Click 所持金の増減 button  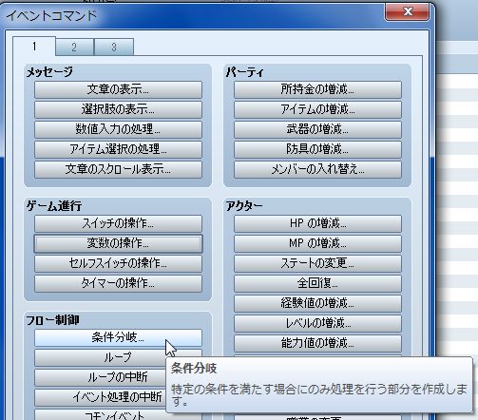pos(317,89)
